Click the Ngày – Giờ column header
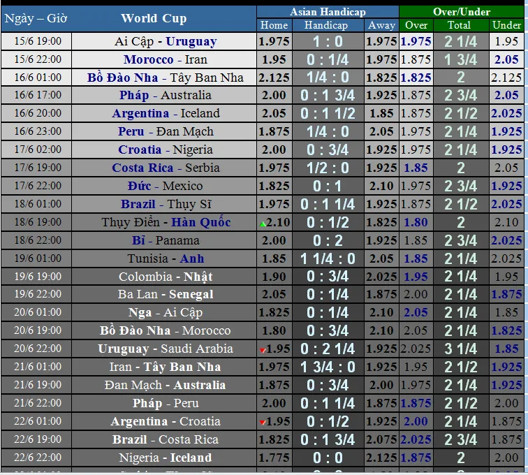The image size is (528, 475). click(x=36, y=18)
